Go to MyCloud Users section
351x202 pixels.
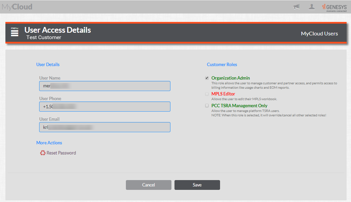pyautogui.click(x=319, y=33)
